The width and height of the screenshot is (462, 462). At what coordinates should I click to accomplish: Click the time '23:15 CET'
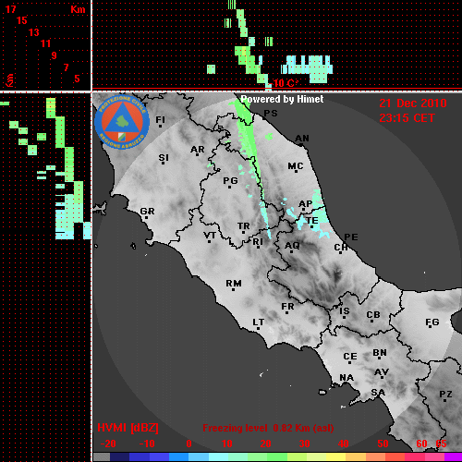[x=407, y=118]
